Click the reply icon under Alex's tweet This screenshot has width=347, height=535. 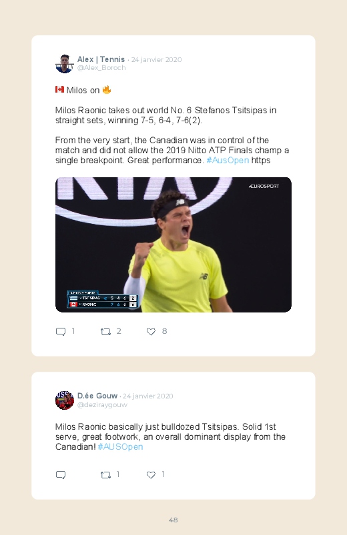(x=61, y=332)
